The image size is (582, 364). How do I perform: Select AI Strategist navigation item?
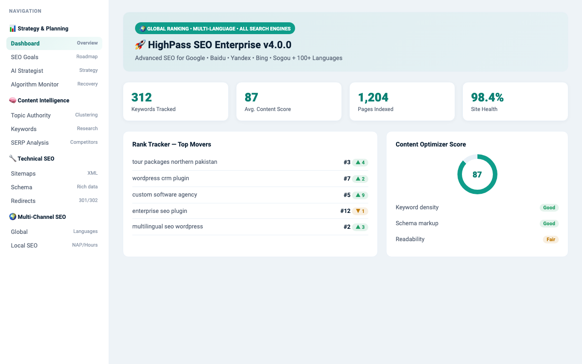pos(54,71)
